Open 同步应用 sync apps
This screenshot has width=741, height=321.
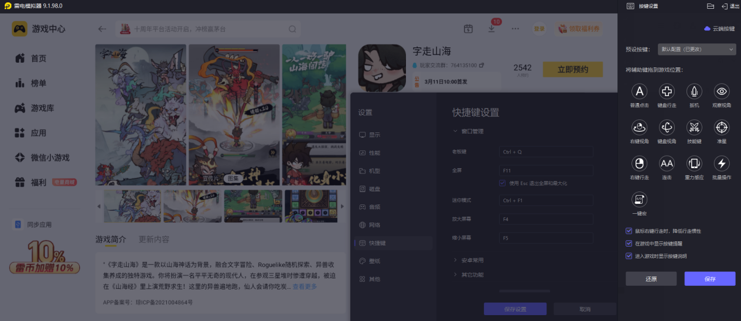[x=33, y=224]
